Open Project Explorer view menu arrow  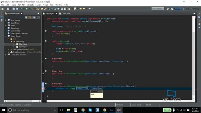(38, 17)
